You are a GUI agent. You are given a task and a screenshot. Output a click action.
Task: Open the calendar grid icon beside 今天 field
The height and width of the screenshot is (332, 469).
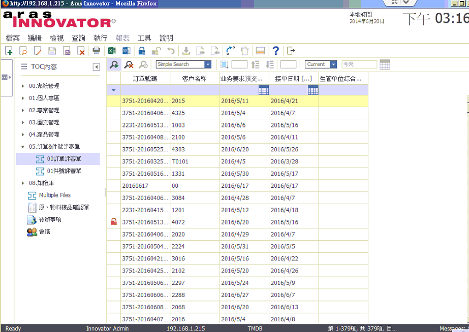click(385, 64)
